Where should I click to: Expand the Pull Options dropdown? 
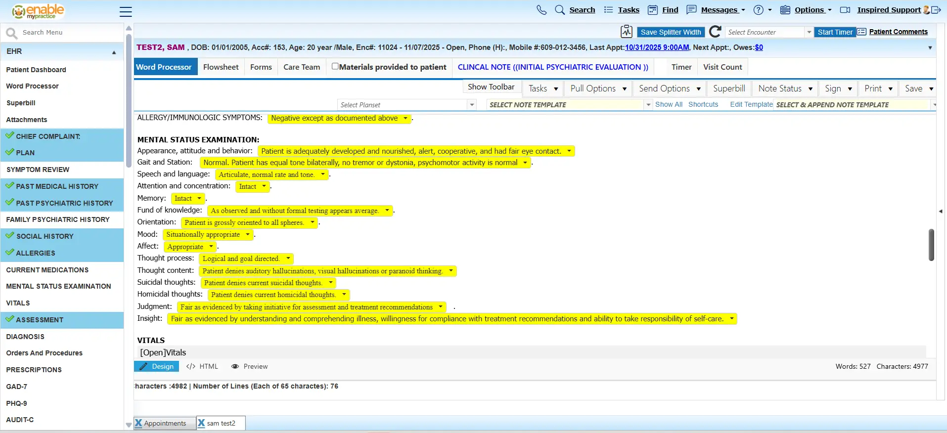[x=598, y=88]
